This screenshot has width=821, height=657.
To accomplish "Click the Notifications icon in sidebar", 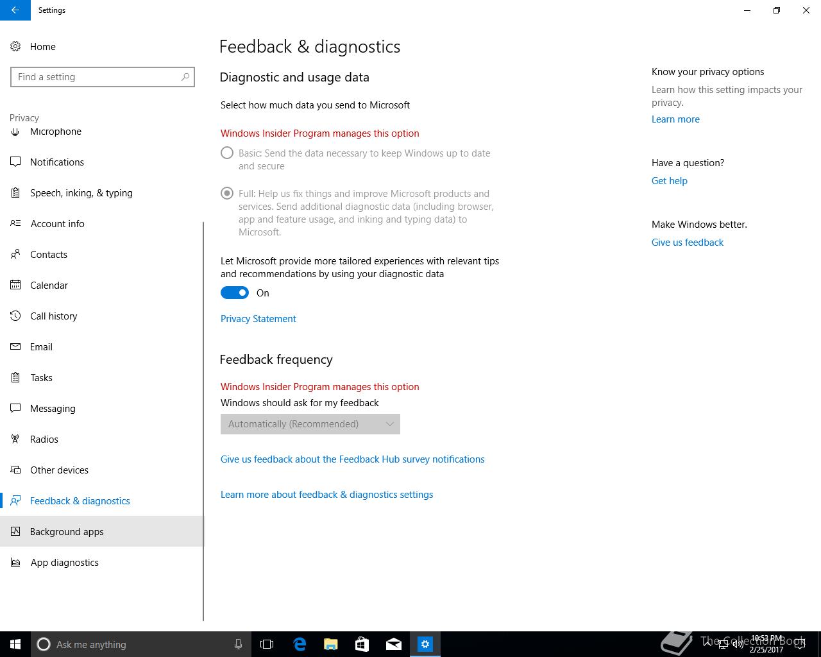I will [15, 162].
